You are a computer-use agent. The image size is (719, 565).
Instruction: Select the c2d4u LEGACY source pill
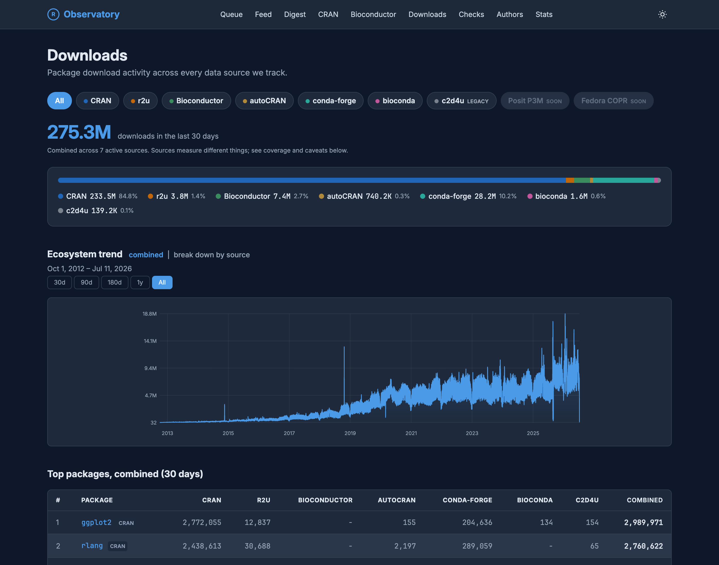461,101
